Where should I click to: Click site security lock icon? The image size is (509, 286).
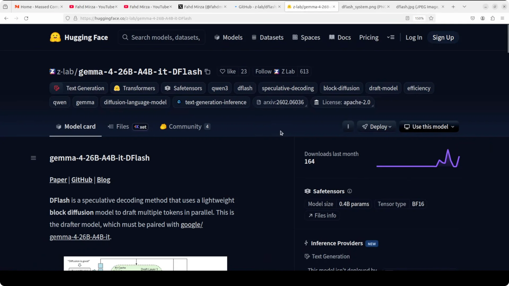click(75, 18)
